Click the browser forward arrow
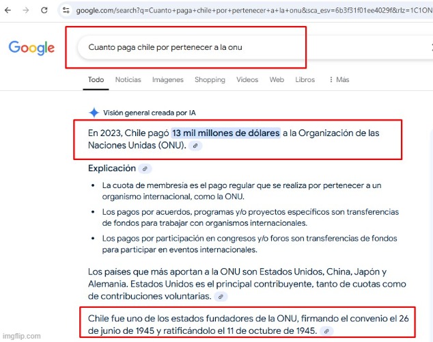This screenshot has height=342, width=433. [26, 10]
